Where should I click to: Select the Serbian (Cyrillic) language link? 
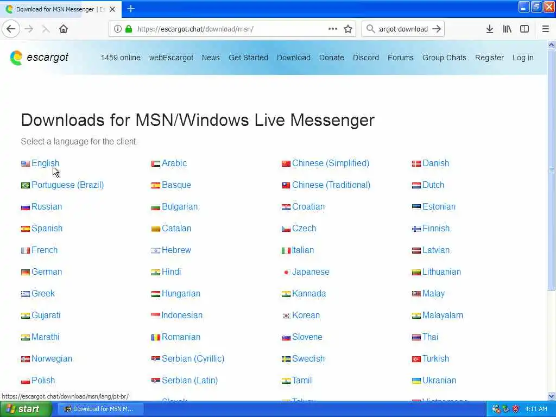pos(193,358)
